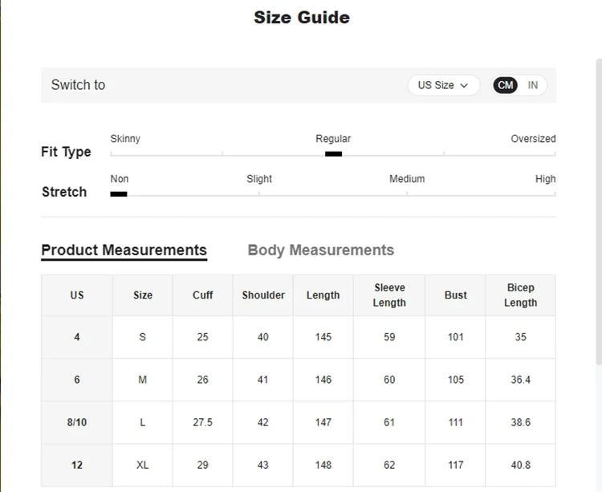This screenshot has height=492, width=602.
Task: Select the size XL row cell
Action: tap(143, 465)
